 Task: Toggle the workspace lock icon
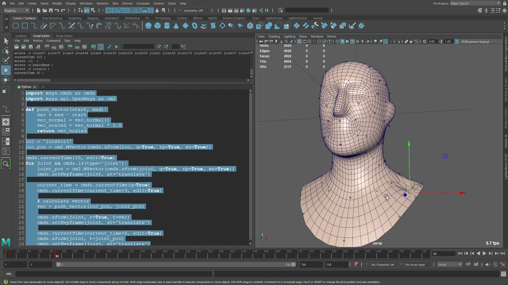[504, 3]
